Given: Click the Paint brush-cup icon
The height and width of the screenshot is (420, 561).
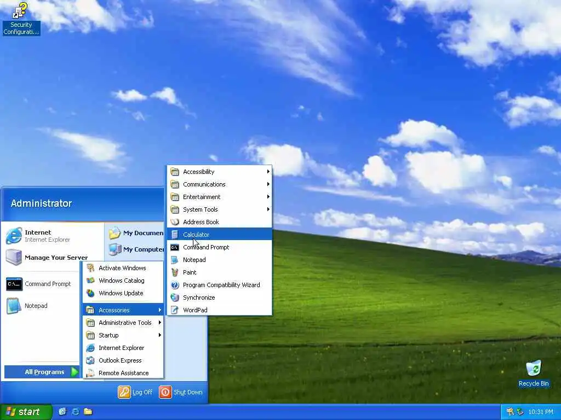Looking at the screenshot, I should click(x=175, y=272).
